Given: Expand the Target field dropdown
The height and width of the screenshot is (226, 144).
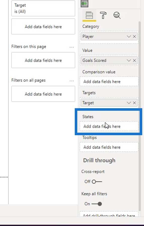Looking at the screenshot, I should point(129,103).
